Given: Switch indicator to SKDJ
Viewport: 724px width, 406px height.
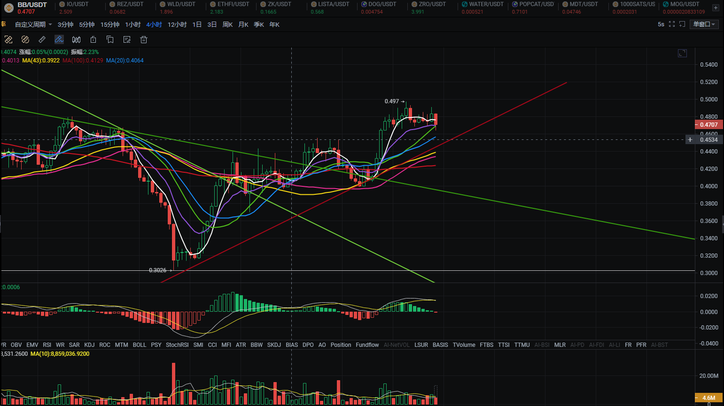Looking at the screenshot, I should [274, 345].
